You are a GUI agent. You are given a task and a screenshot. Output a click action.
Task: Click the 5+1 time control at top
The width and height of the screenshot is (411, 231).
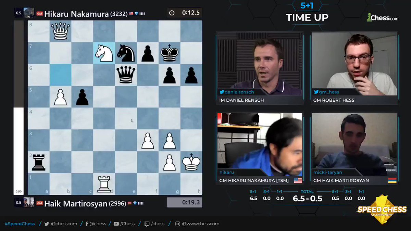[x=307, y=6]
